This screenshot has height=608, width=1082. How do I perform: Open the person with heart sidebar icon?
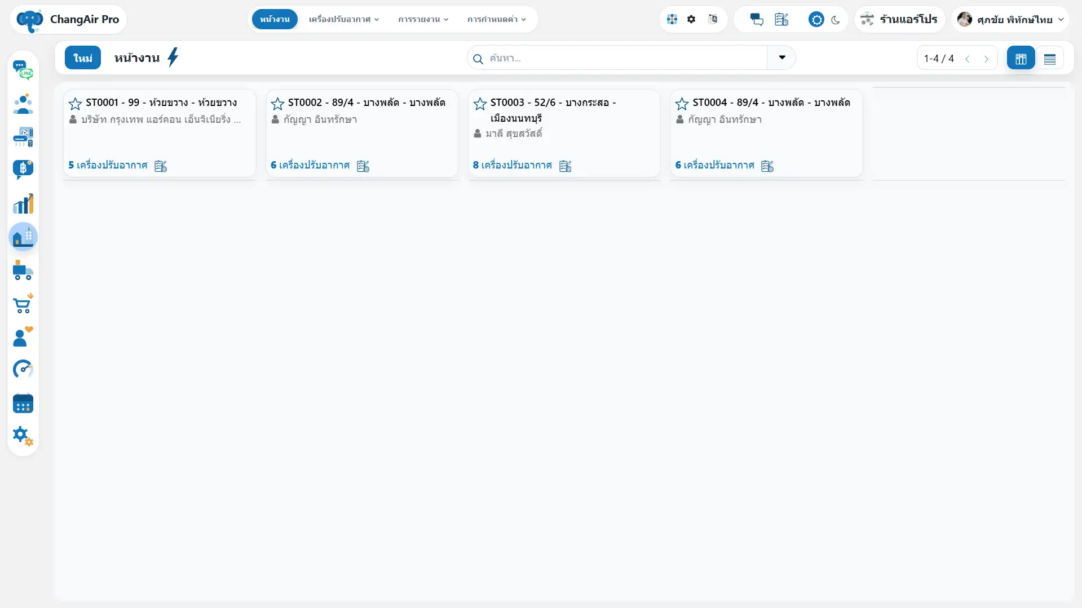click(23, 337)
